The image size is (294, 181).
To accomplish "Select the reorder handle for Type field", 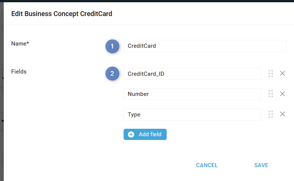I will click(x=270, y=114).
